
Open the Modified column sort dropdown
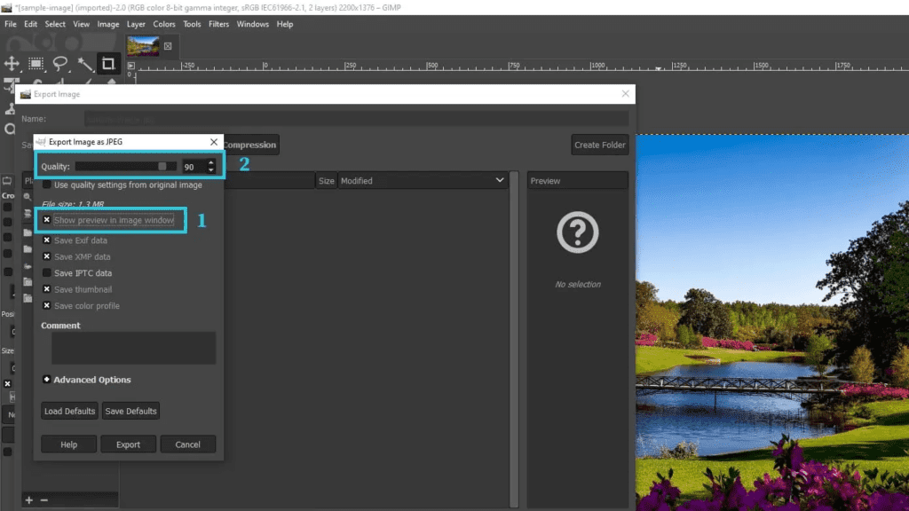500,181
